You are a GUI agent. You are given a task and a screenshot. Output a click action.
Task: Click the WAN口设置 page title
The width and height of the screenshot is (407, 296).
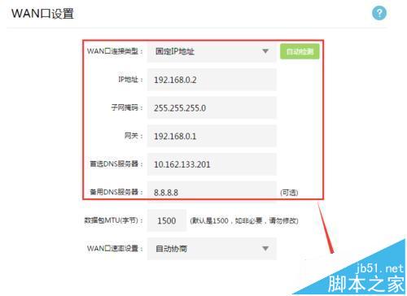(42, 14)
